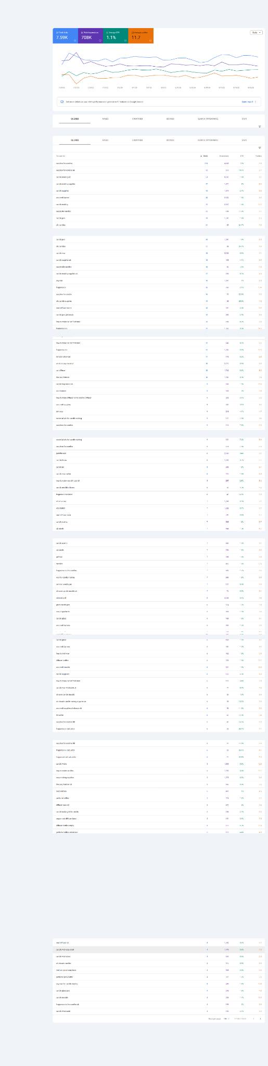Follow the Open report link

tap(248, 102)
